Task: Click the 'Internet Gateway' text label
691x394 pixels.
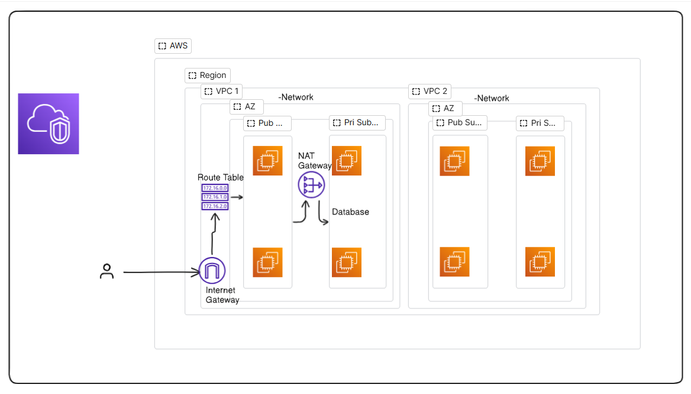Action: tap(222, 295)
